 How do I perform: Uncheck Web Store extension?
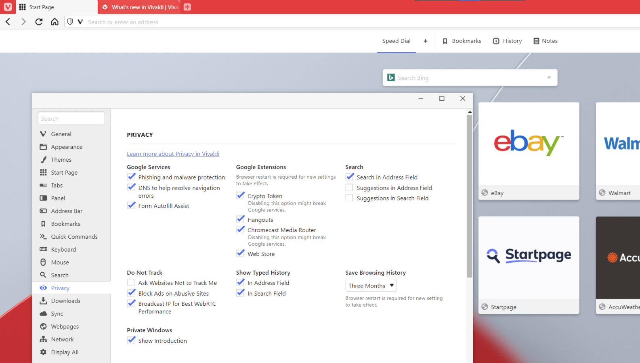click(240, 254)
